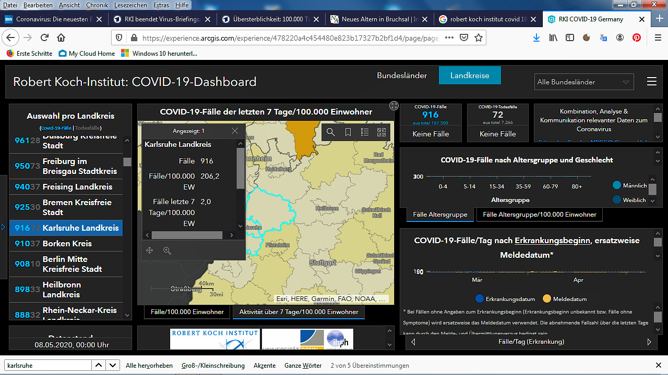Open the map bookmarks icon
The width and height of the screenshot is (668, 375).
click(x=348, y=132)
